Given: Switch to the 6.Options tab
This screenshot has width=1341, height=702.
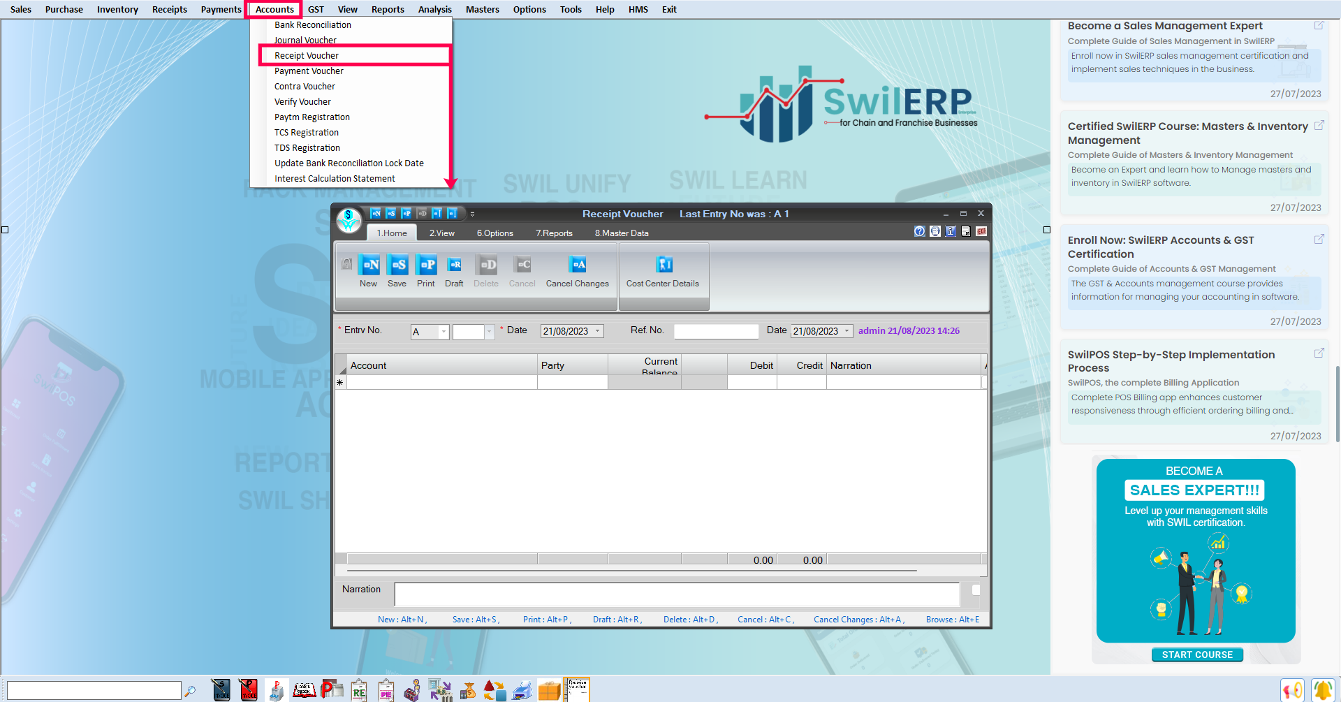Looking at the screenshot, I should pos(495,233).
